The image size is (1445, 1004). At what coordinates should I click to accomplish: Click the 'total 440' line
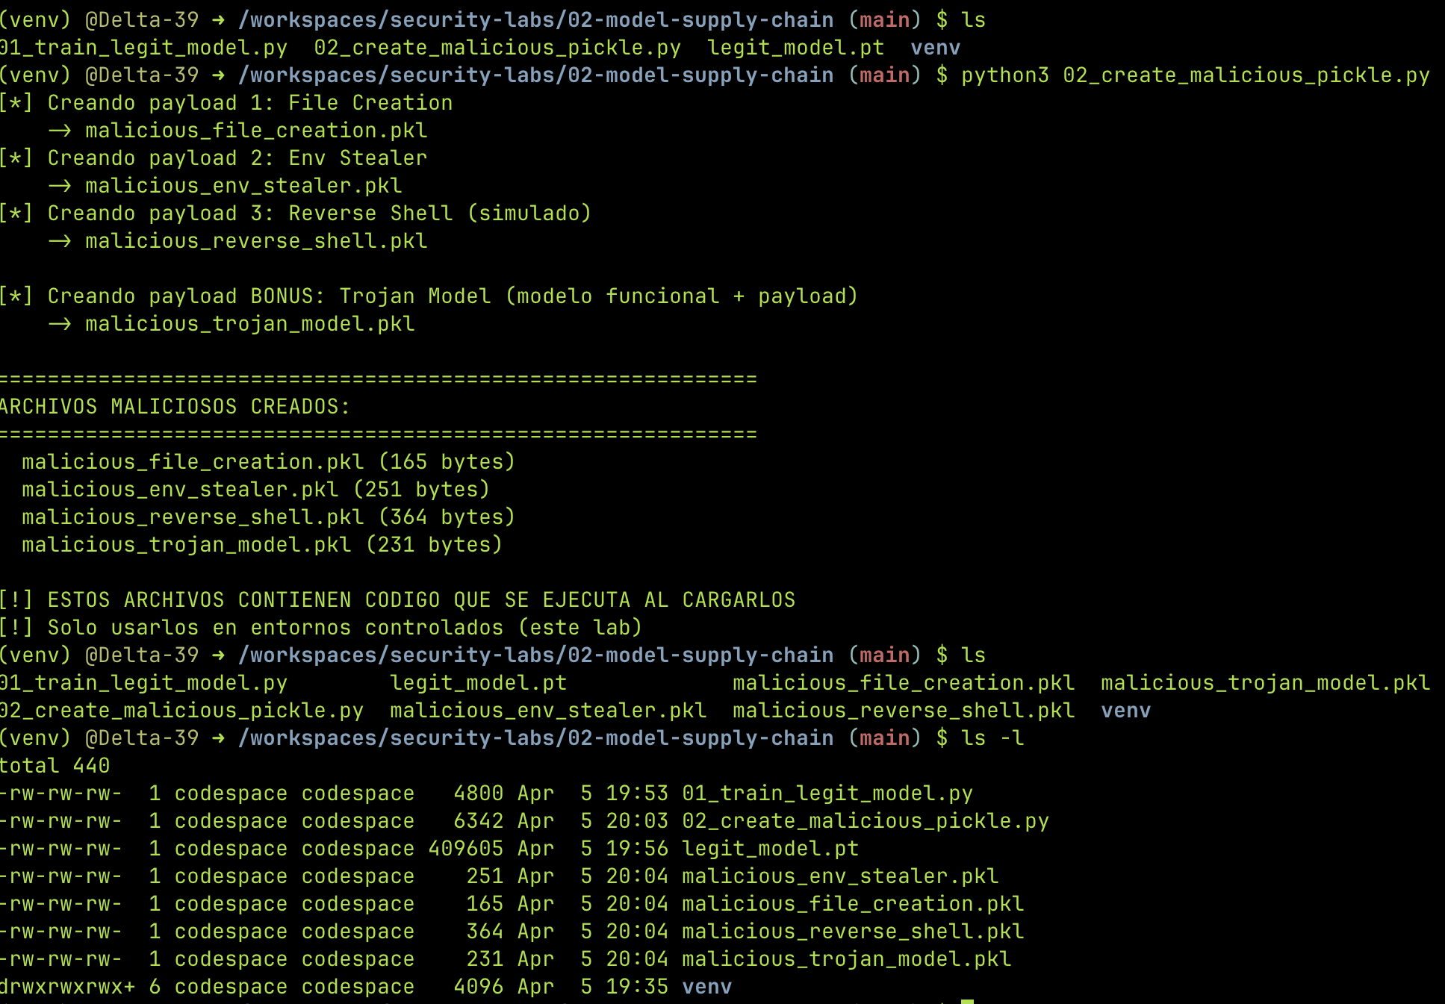point(55,766)
